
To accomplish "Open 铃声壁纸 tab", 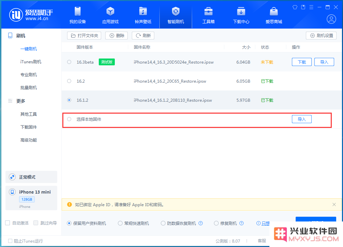I will pyautogui.click(x=143, y=15).
